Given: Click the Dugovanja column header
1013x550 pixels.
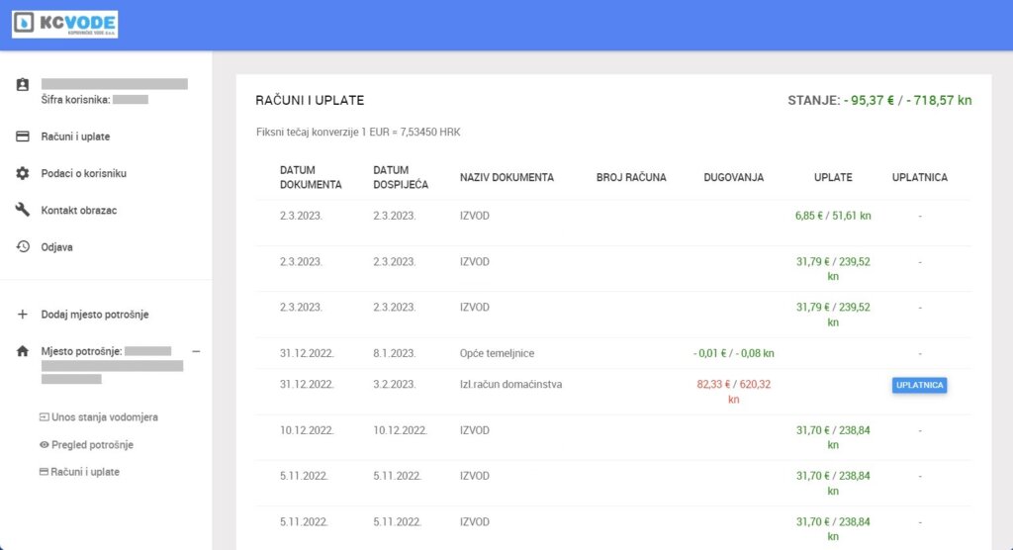Looking at the screenshot, I should 733,177.
